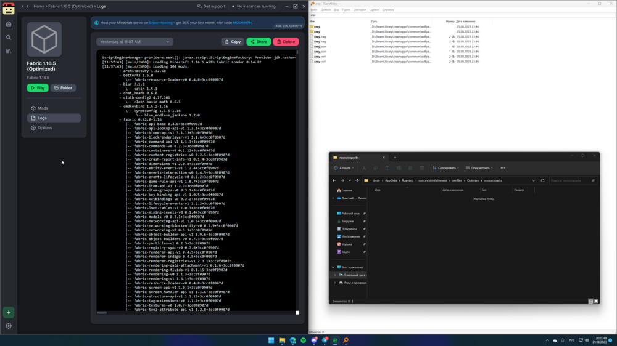Click Optimize in the Explorer breadcrumb

[473, 180]
